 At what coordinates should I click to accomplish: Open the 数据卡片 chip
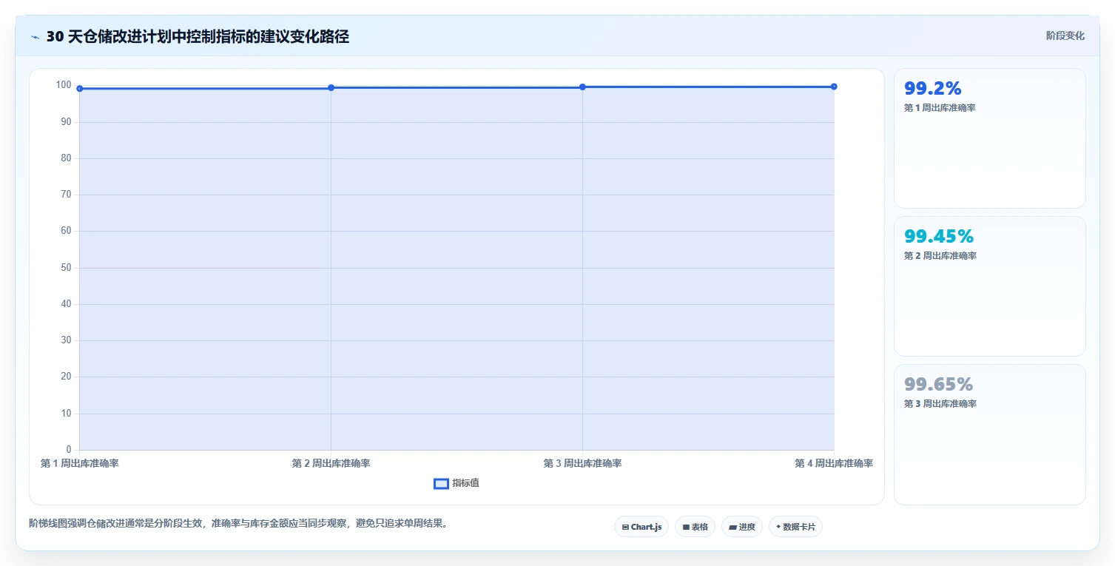click(x=795, y=527)
